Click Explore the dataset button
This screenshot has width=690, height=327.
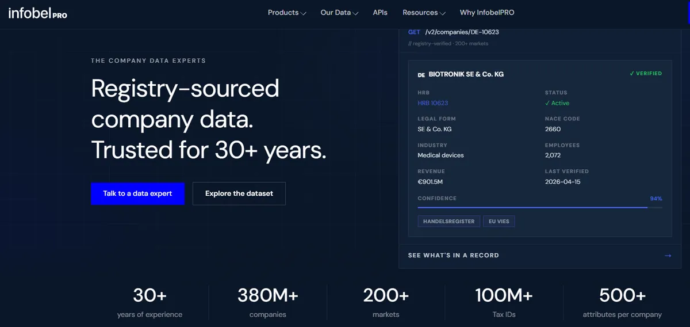point(239,193)
